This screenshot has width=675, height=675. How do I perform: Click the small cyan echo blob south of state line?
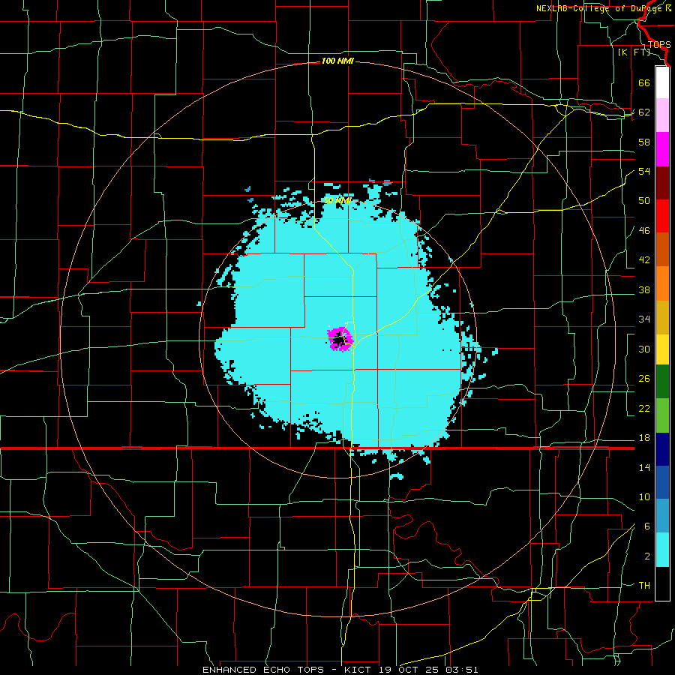[397, 476]
